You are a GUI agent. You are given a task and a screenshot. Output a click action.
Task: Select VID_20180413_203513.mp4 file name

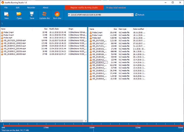(x=14, y=46)
